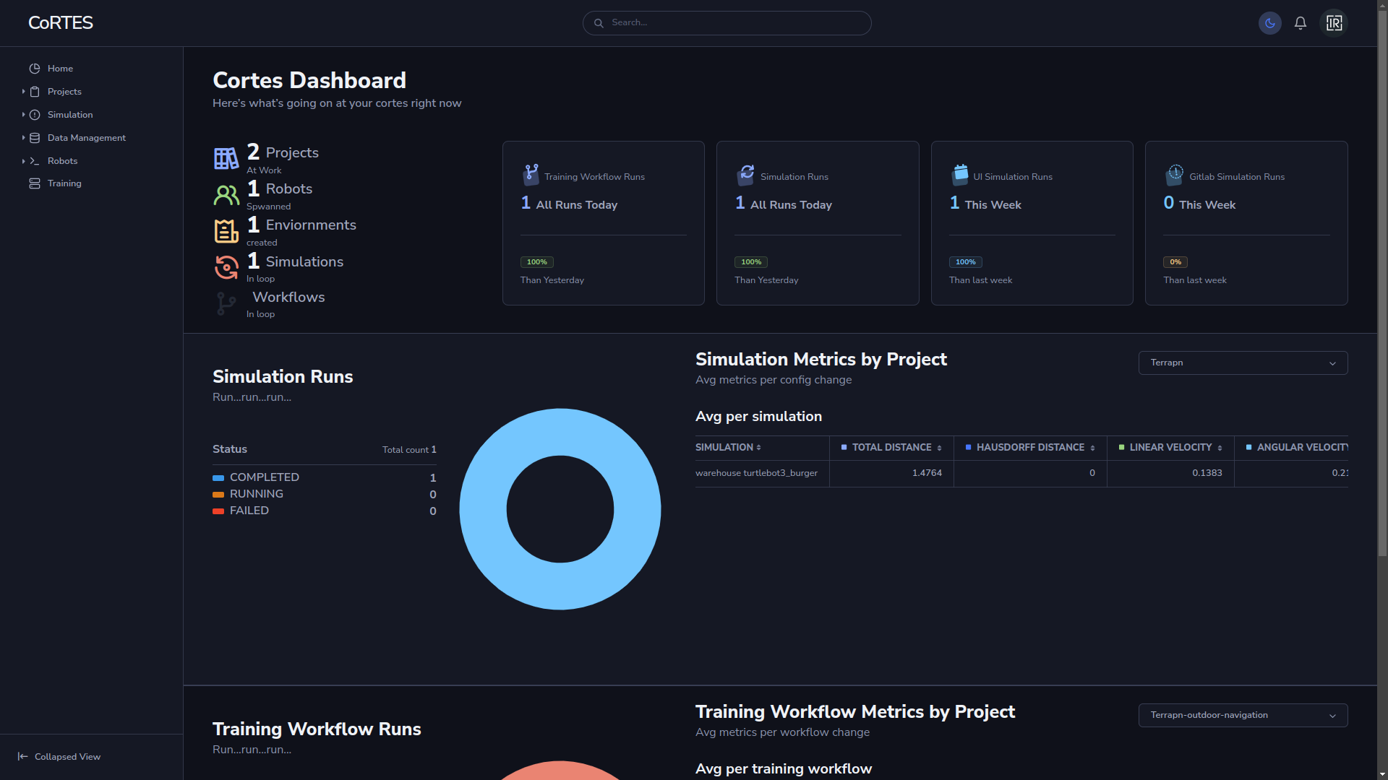The width and height of the screenshot is (1388, 780).
Task: Click the UI Simulation Runs card icon
Action: tap(960, 174)
